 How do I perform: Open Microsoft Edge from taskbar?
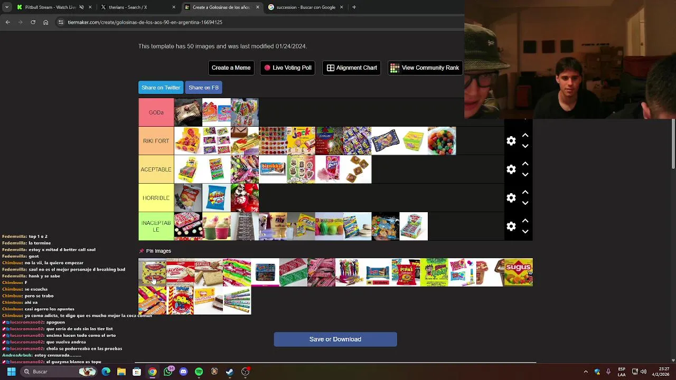click(106, 372)
